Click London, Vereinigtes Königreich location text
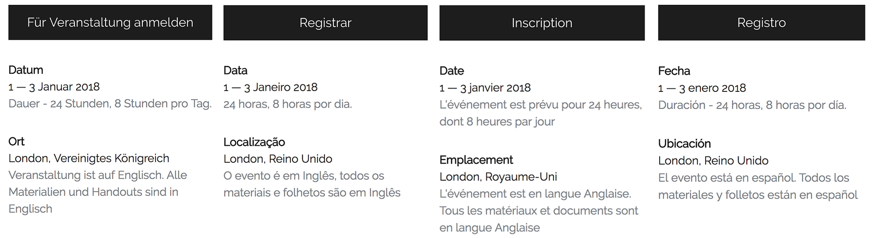This screenshot has height=238, width=876. pos(89,158)
